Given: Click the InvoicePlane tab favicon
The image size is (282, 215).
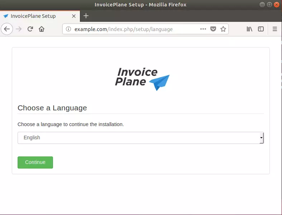Looking at the screenshot, I should click(x=6, y=16).
